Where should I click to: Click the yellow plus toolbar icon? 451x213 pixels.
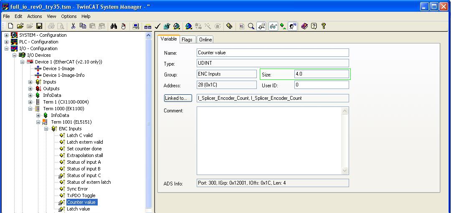click(229, 26)
